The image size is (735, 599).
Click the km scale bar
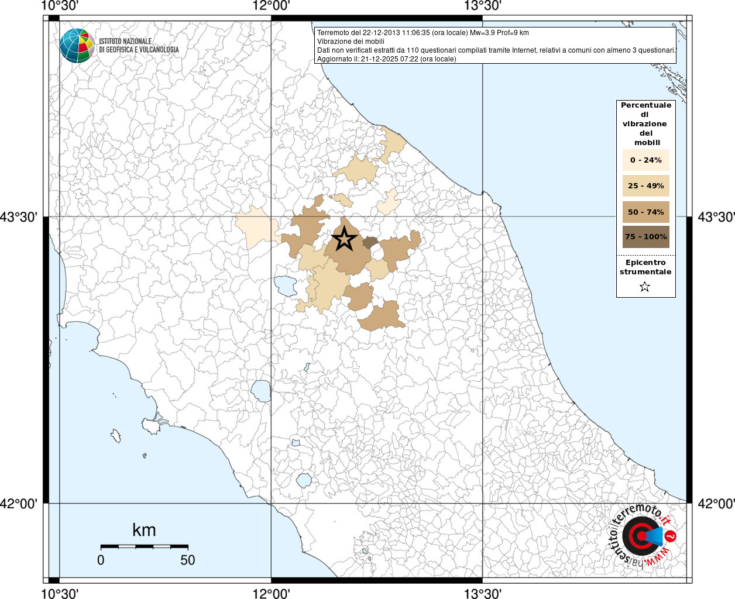pos(144,547)
